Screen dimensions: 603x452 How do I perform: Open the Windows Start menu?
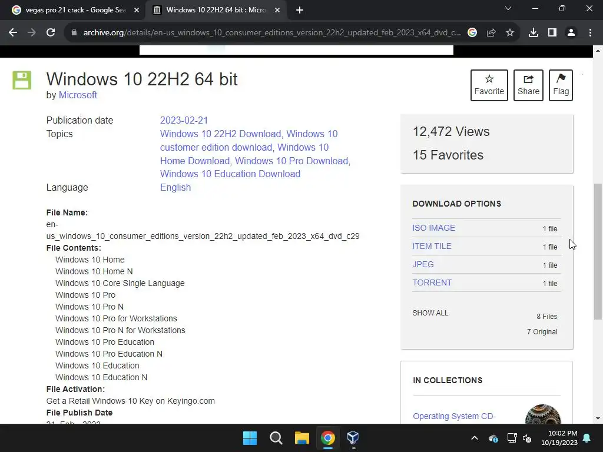(x=250, y=438)
